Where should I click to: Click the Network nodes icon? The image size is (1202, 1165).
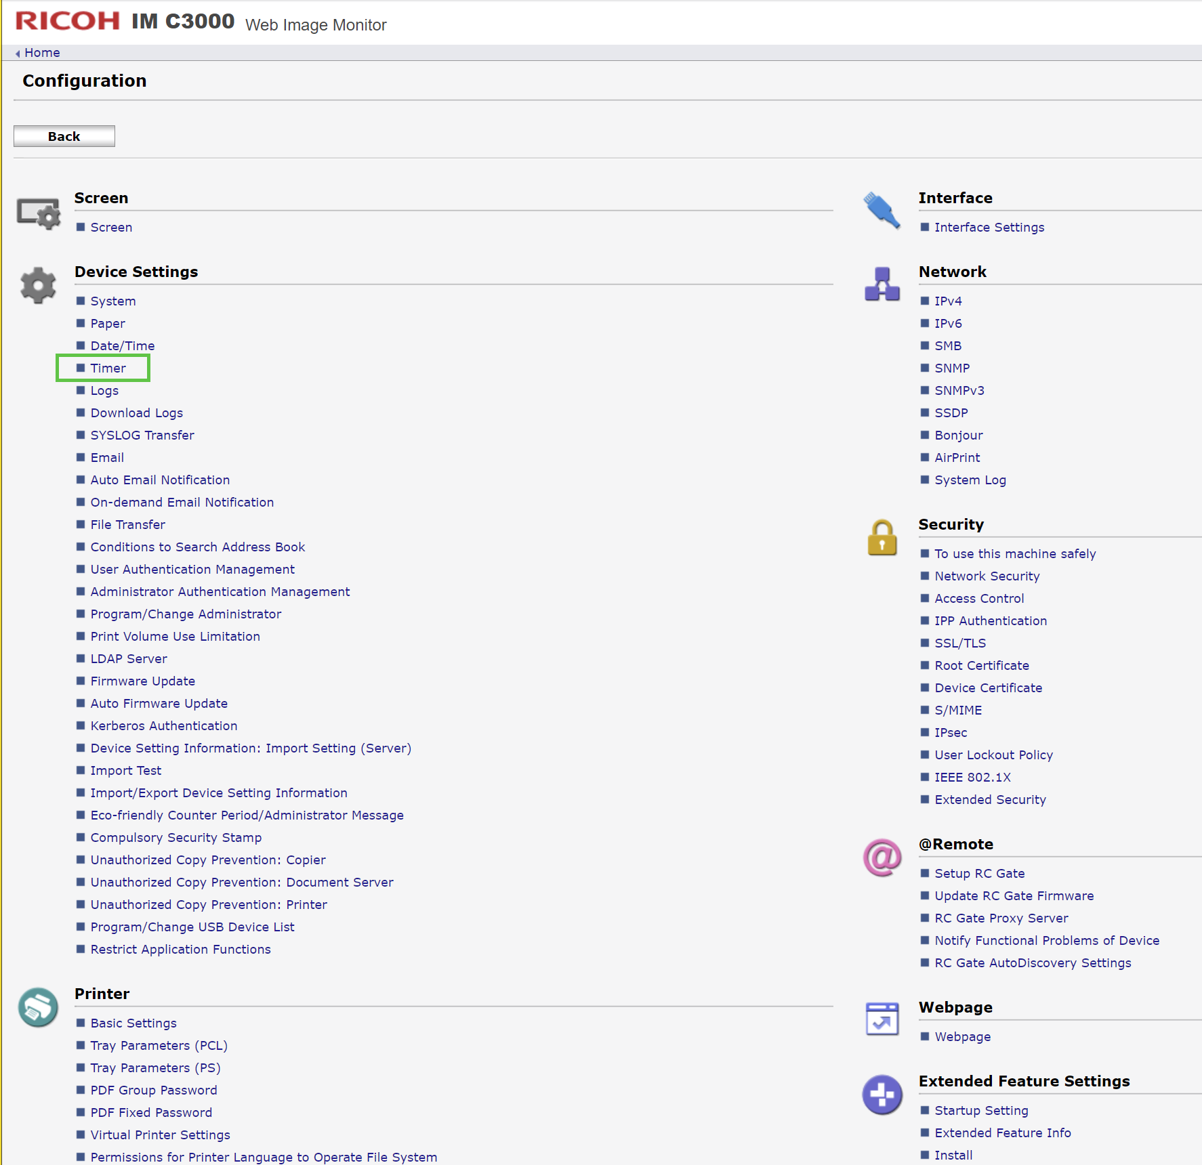point(882,284)
